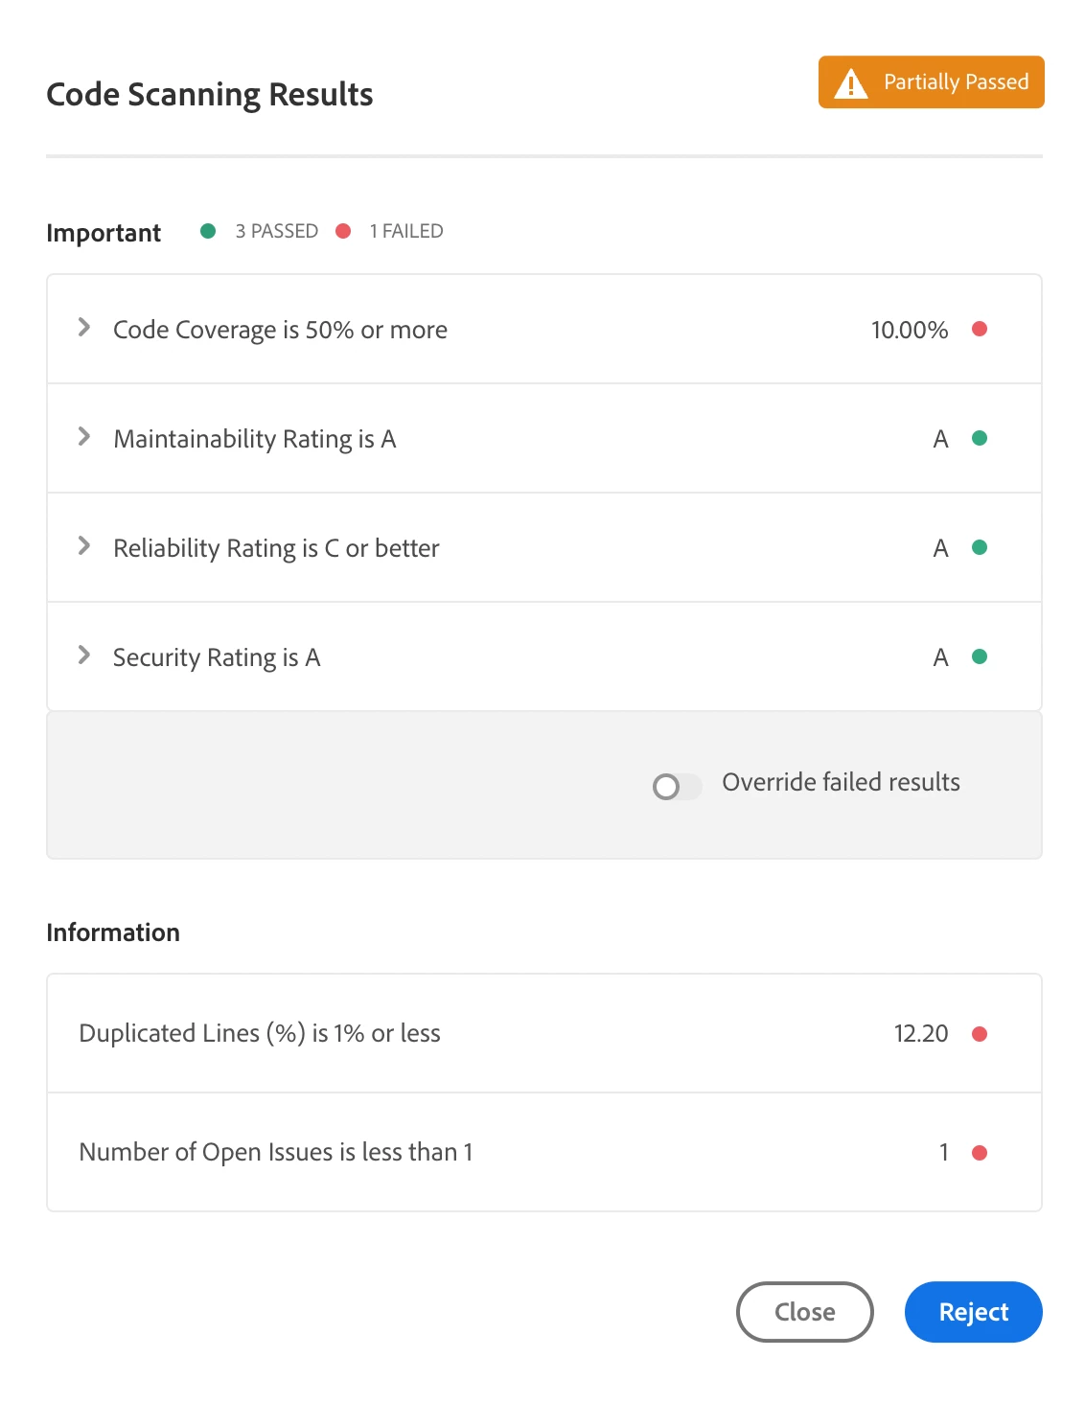The image size is (1085, 1403).
Task: Click 'Reliability Rating is C or better' text
Action: point(276,548)
